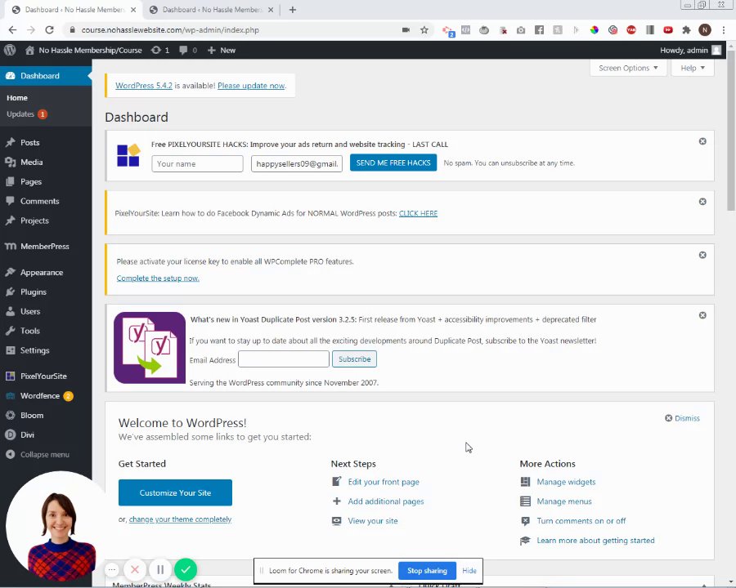Screen dimensions: 736x588
Task: Open Chrome extensions puzzle icon
Action: [686, 30]
